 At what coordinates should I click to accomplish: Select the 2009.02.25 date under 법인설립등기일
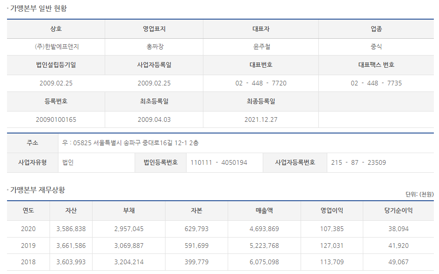click(x=56, y=83)
